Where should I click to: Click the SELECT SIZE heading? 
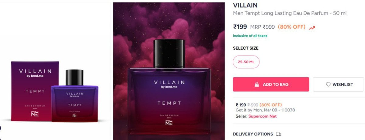[x=245, y=48]
